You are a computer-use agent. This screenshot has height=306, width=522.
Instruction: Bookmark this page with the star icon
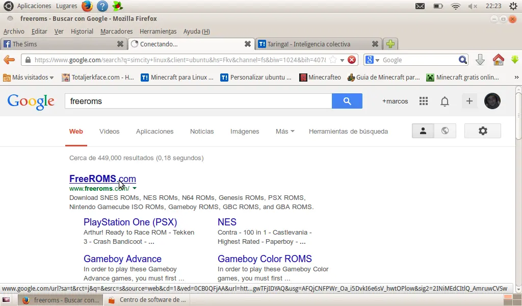(332, 60)
